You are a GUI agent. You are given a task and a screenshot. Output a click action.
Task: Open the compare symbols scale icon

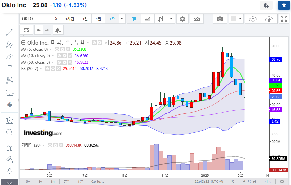(x=26, y=30)
